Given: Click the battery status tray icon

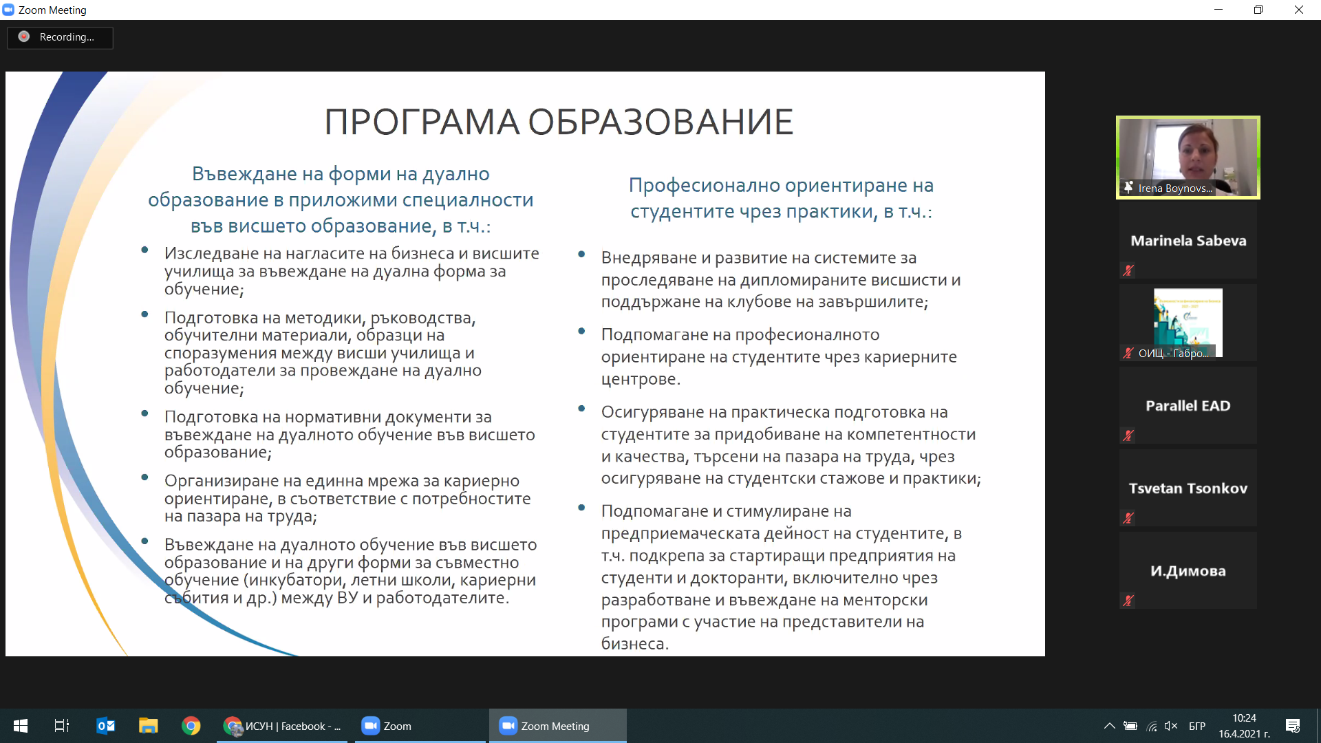Looking at the screenshot, I should point(1130,726).
